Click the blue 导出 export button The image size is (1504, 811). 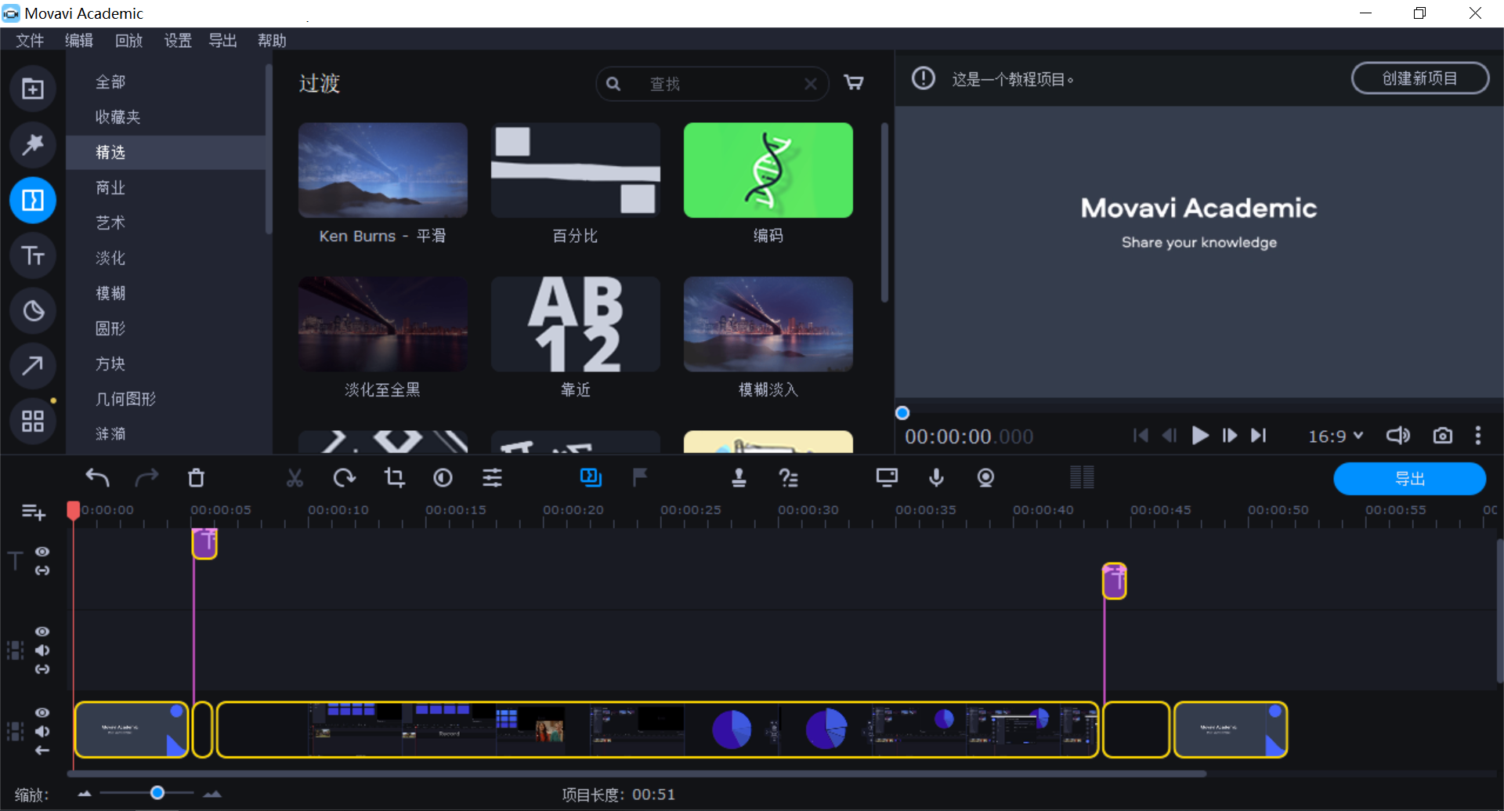(1409, 479)
